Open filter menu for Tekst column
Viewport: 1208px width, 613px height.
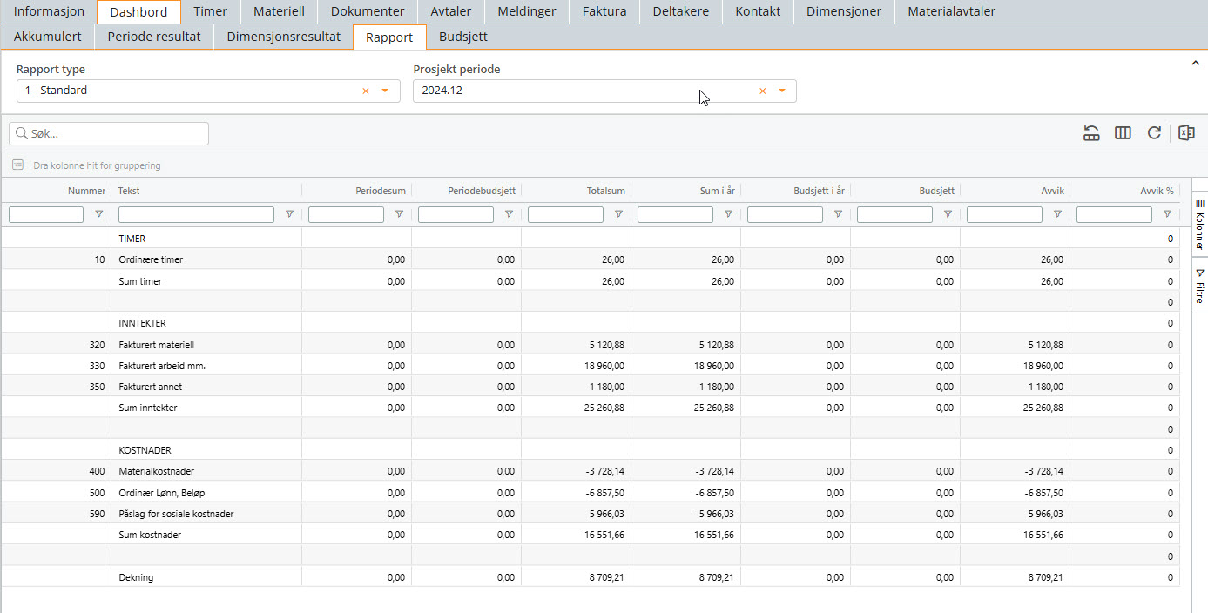[x=289, y=214]
